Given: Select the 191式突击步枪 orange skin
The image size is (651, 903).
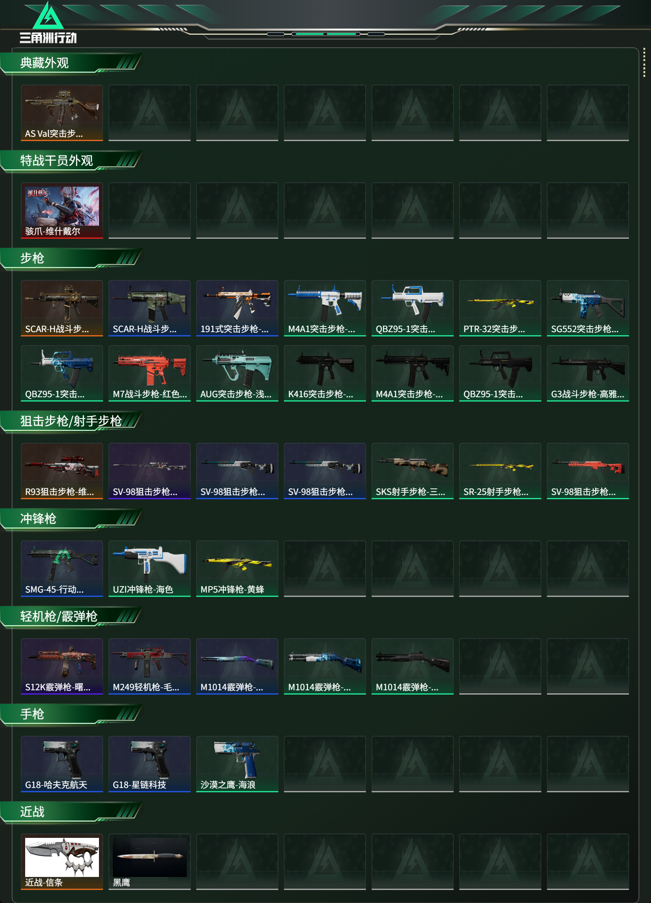Looking at the screenshot, I should [237, 308].
